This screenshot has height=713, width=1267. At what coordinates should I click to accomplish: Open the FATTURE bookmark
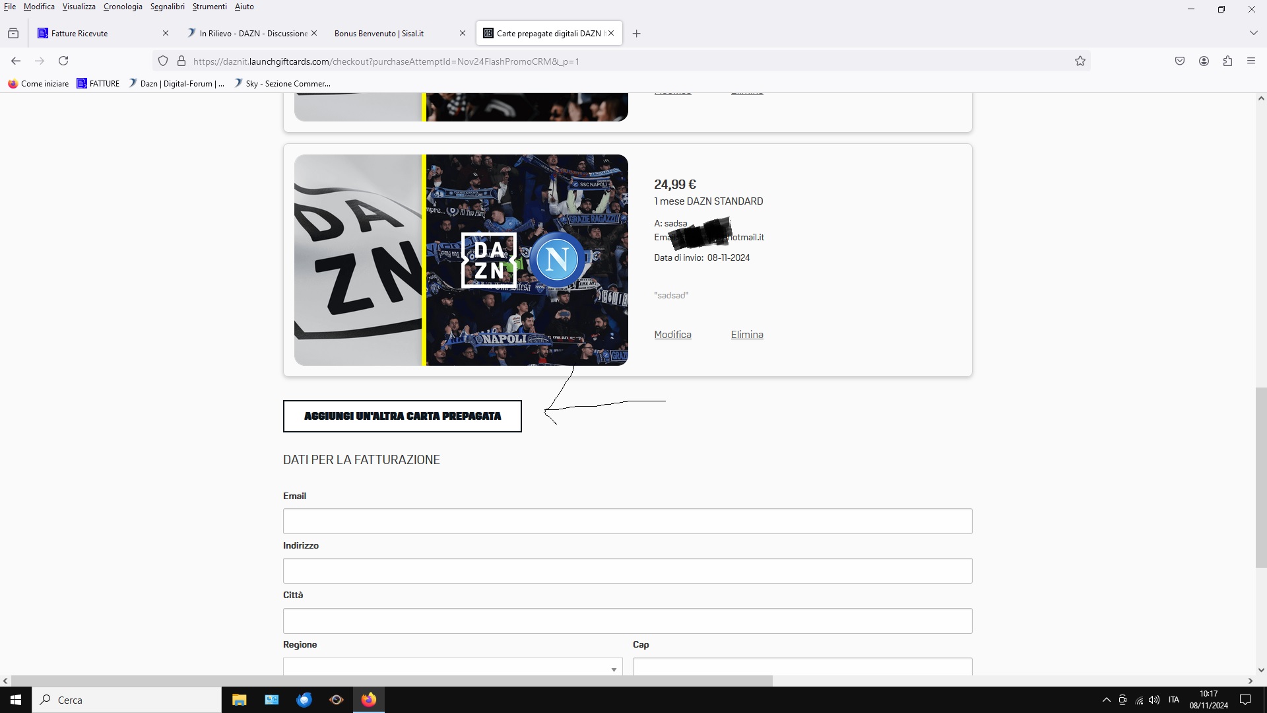click(x=98, y=84)
